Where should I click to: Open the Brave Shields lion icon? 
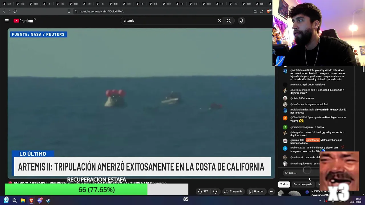(269, 11)
